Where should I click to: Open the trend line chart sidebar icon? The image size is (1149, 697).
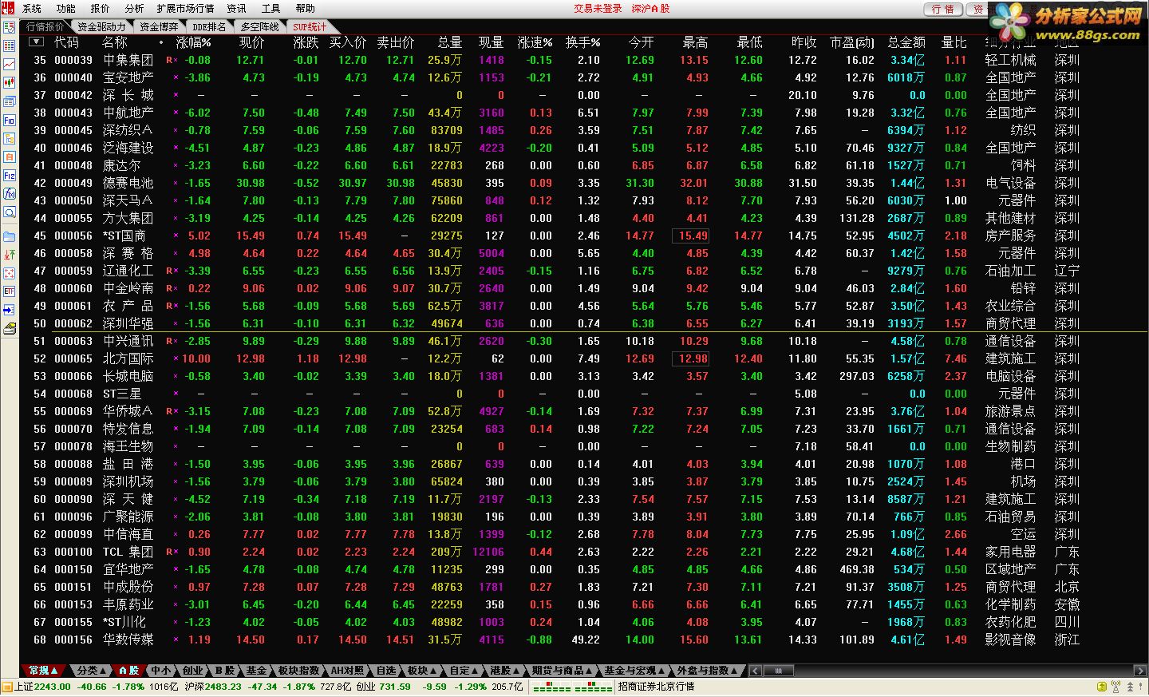click(10, 65)
